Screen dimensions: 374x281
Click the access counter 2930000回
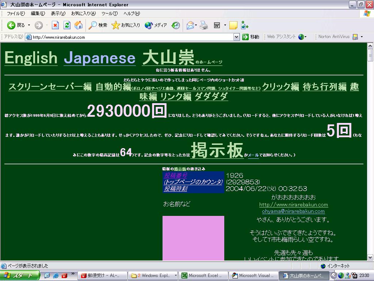click(x=127, y=111)
